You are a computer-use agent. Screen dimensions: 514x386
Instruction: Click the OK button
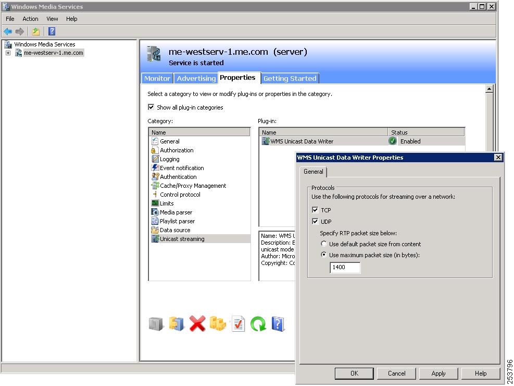[x=354, y=373]
